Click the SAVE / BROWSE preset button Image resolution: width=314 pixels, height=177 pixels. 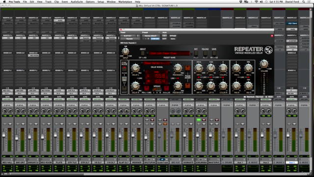pos(214,53)
